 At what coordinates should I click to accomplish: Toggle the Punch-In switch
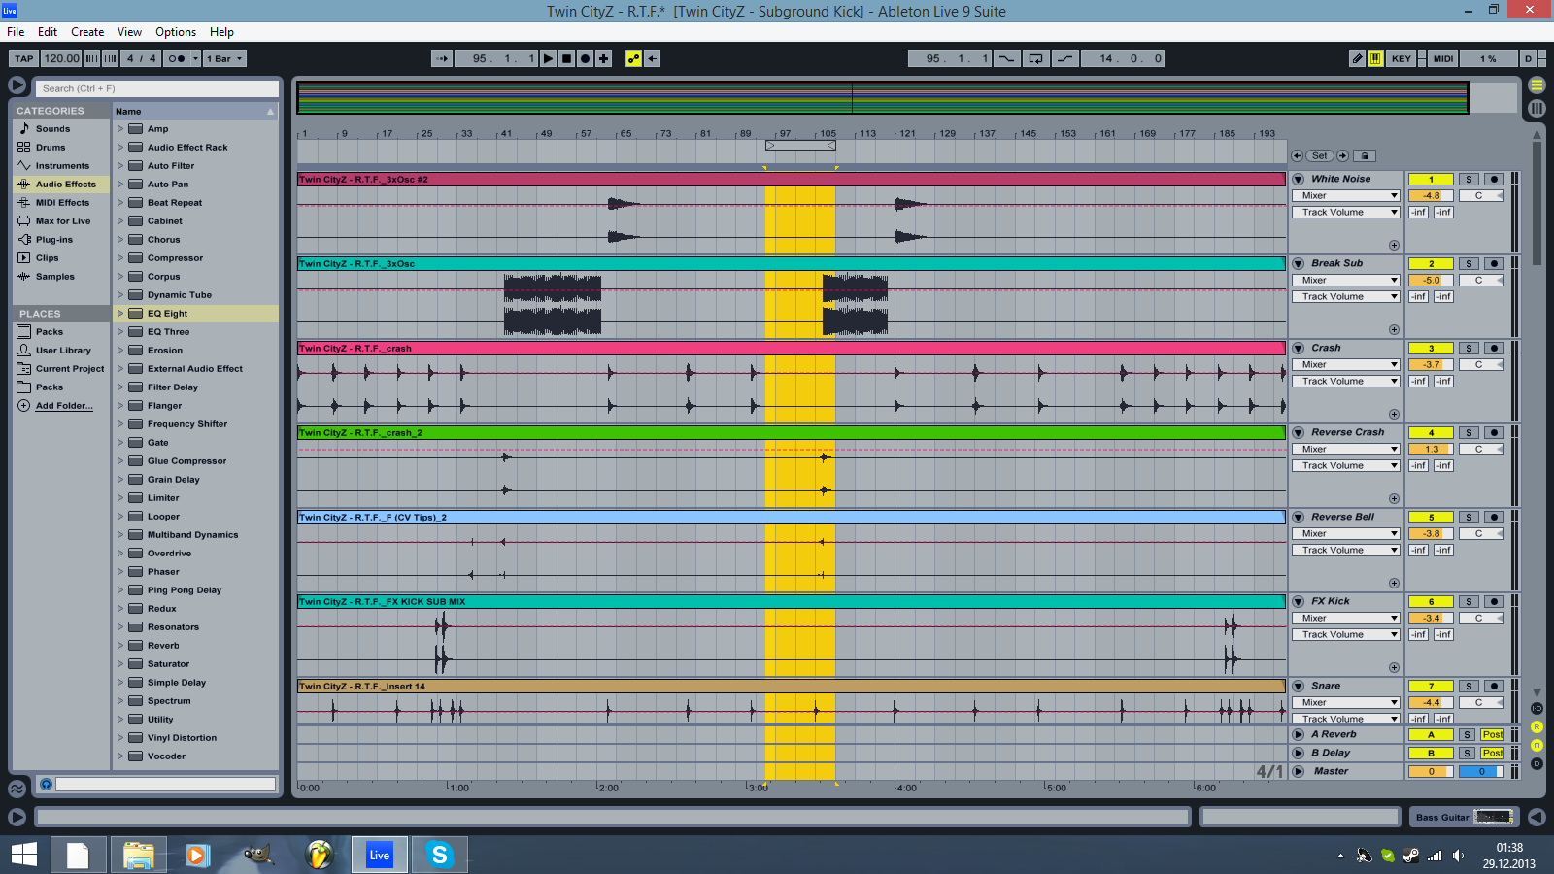coord(1006,58)
